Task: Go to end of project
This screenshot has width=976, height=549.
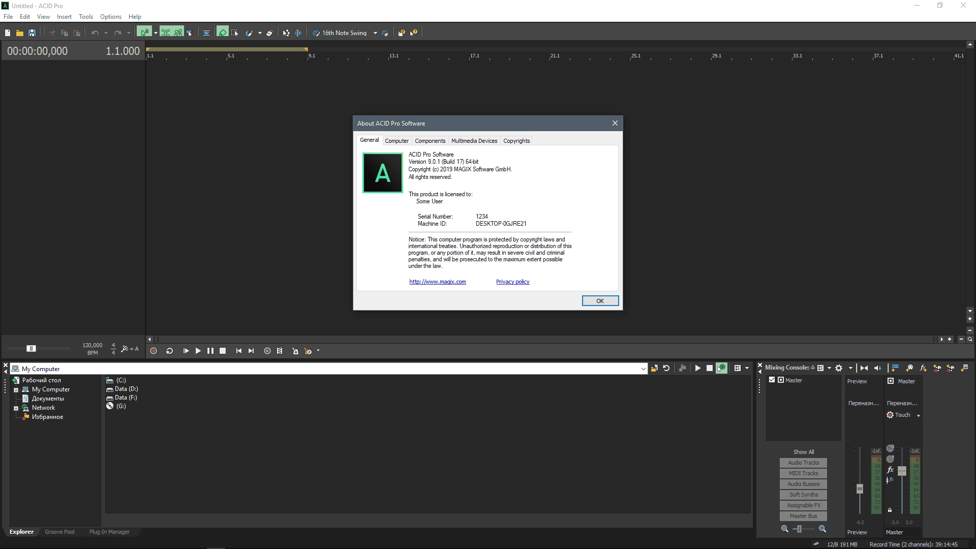Action: click(251, 351)
